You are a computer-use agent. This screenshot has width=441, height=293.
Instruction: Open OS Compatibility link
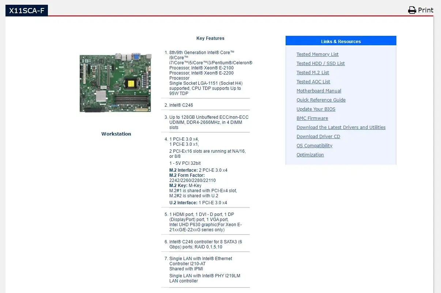314,145
